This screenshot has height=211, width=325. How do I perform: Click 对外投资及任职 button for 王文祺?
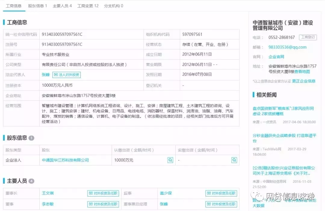point(103,193)
